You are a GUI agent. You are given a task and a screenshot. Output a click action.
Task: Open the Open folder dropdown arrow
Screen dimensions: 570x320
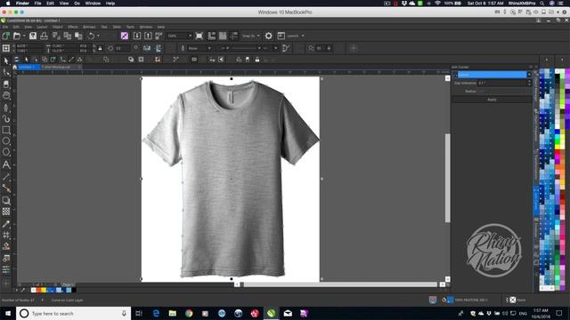pos(24,36)
